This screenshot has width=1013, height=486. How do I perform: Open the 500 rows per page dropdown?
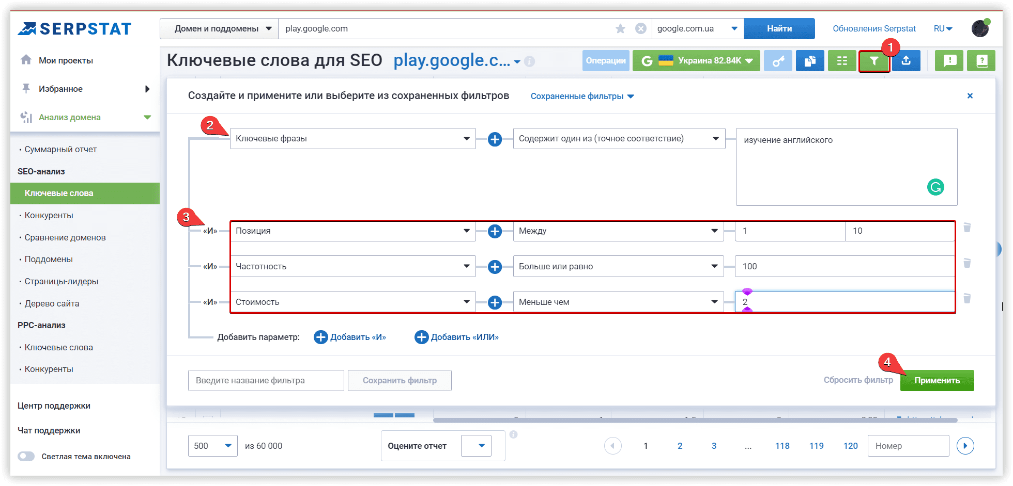click(x=213, y=446)
